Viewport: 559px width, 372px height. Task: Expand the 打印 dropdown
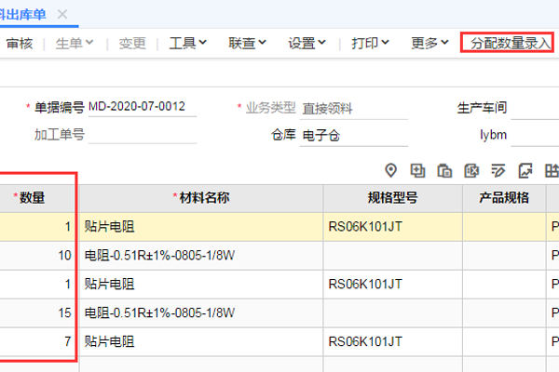pyautogui.click(x=370, y=43)
